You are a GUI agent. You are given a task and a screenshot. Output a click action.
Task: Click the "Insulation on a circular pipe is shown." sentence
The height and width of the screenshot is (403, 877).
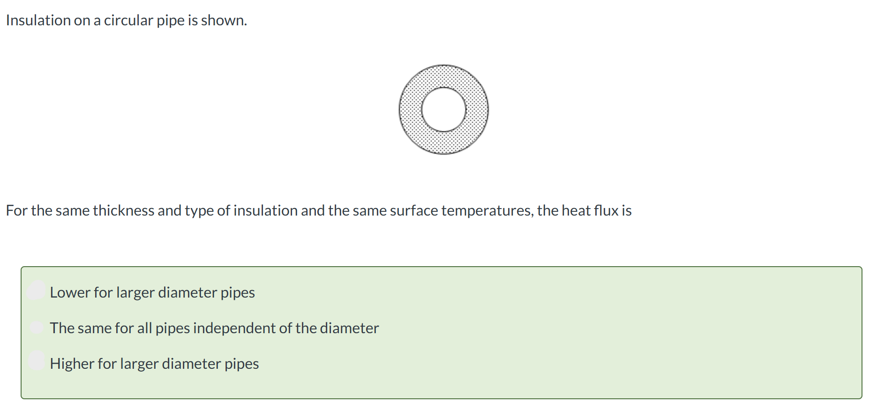pos(127,21)
